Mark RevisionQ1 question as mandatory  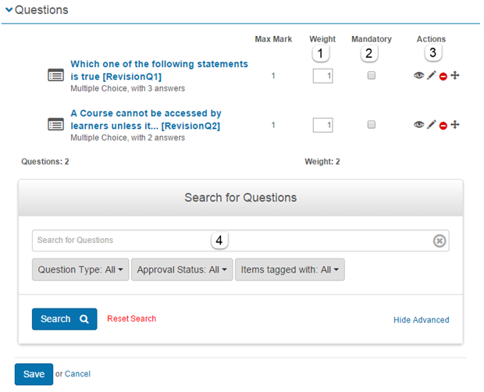(x=372, y=76)
